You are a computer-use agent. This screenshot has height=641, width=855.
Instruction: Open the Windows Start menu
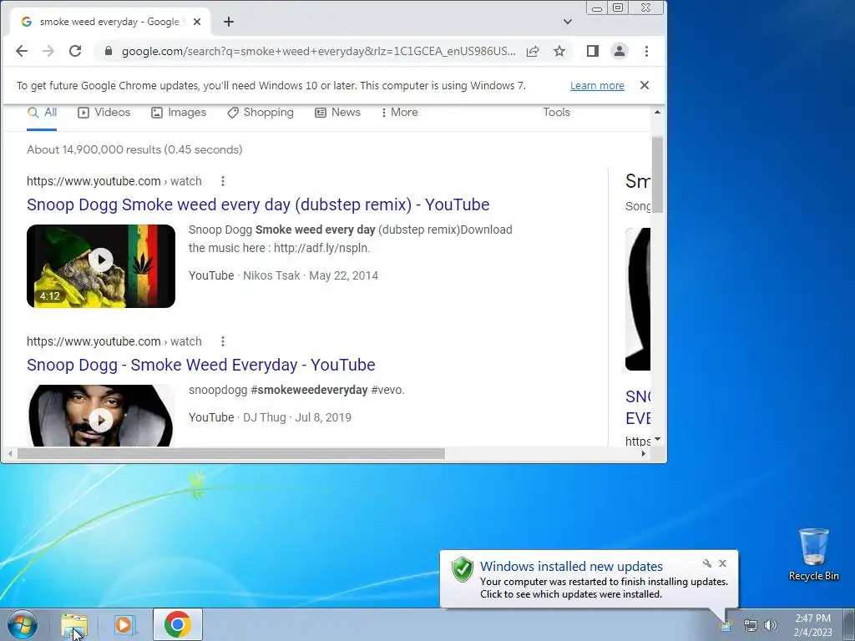(x=23, y=624)
